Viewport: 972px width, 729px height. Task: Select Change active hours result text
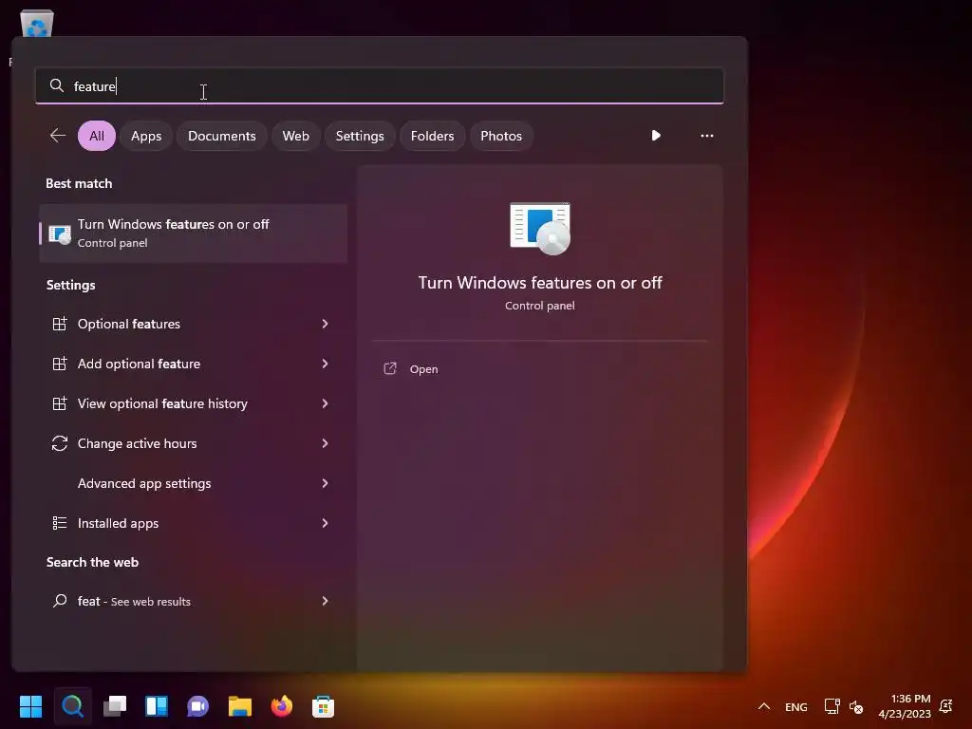pos(137,443)
